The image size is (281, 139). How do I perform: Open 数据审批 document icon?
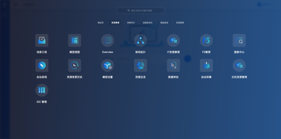[x=174, y=66]
